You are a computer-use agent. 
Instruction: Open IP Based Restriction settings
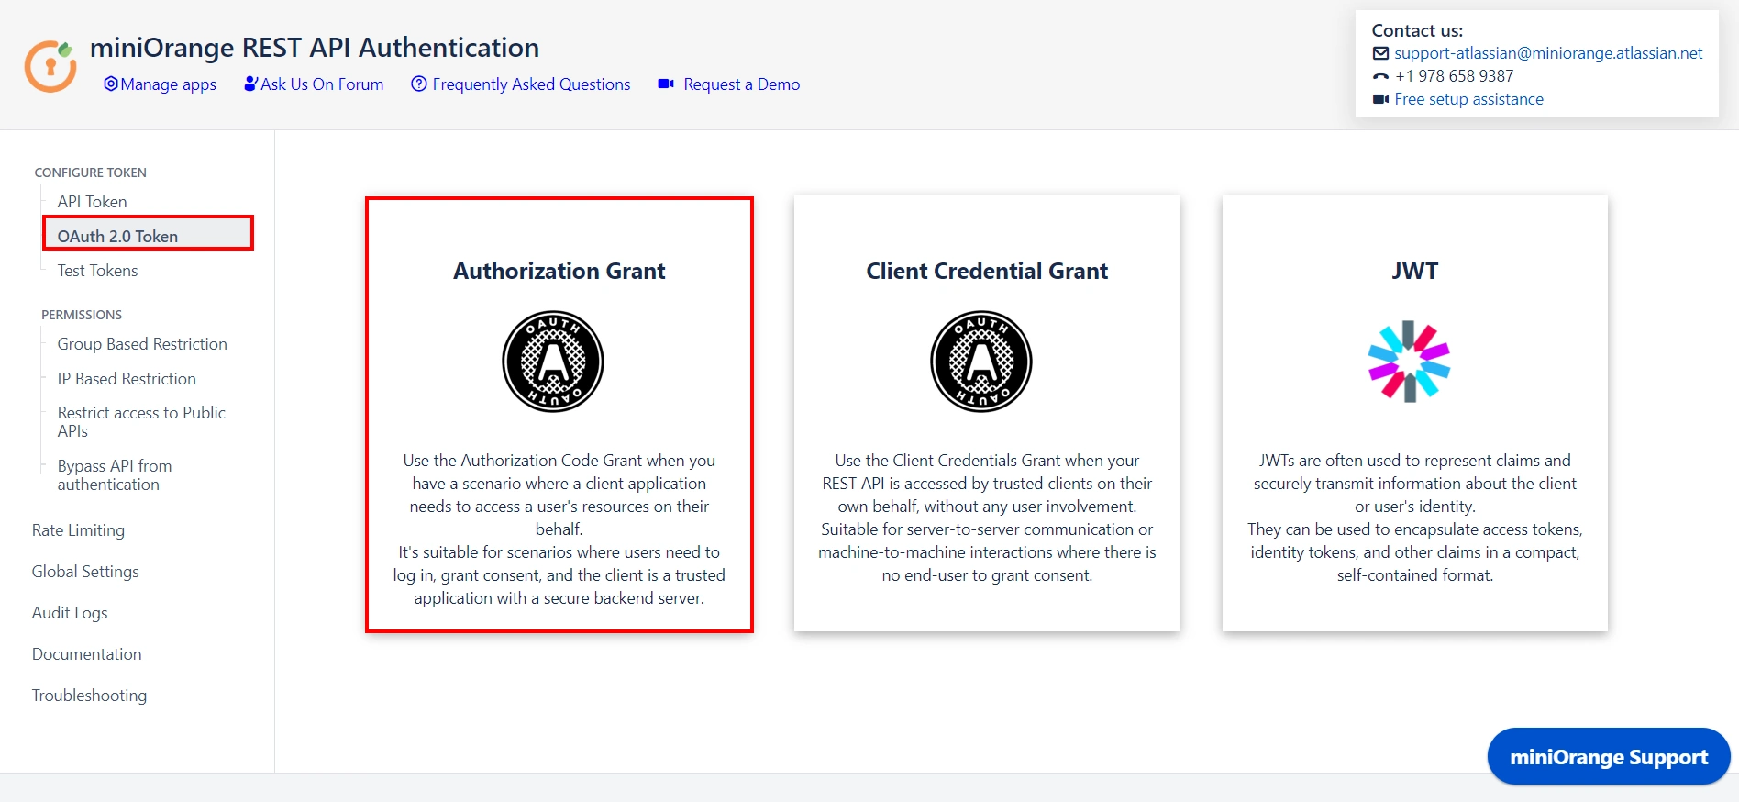pyautogui.click(x=127, y=379)
